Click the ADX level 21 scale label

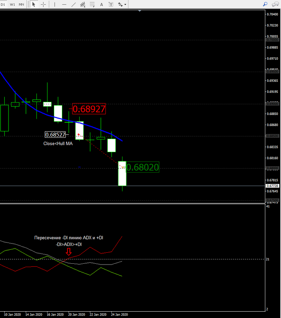[x=267, y=259]
